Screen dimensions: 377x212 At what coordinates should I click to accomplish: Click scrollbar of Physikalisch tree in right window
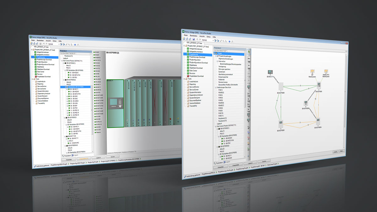pos(245,82)
